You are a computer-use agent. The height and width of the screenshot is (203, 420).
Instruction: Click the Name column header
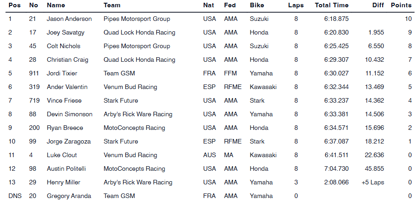[56, 5]
